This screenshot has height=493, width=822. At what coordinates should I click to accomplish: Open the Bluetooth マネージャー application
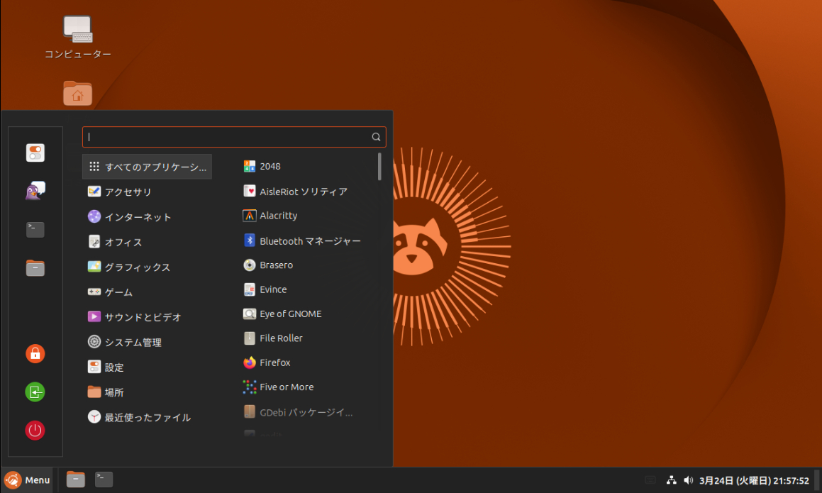(309, 241)
